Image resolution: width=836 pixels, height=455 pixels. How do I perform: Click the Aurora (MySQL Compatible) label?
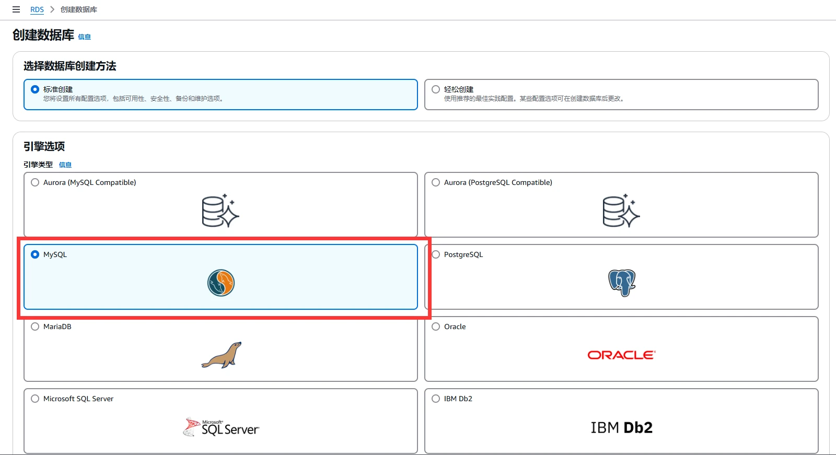[90, 182]
